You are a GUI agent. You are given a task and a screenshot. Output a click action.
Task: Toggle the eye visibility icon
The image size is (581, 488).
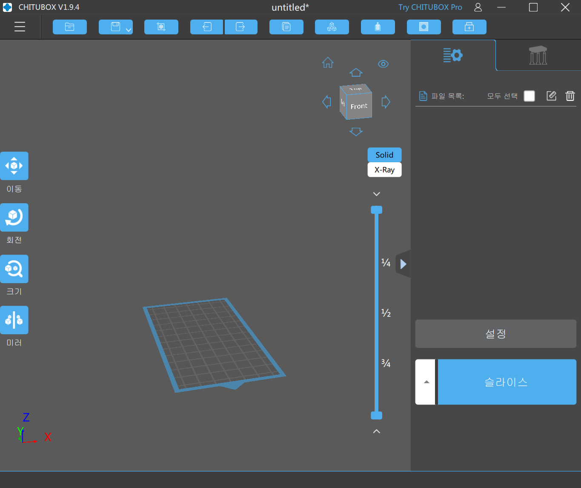click(383, 64)
